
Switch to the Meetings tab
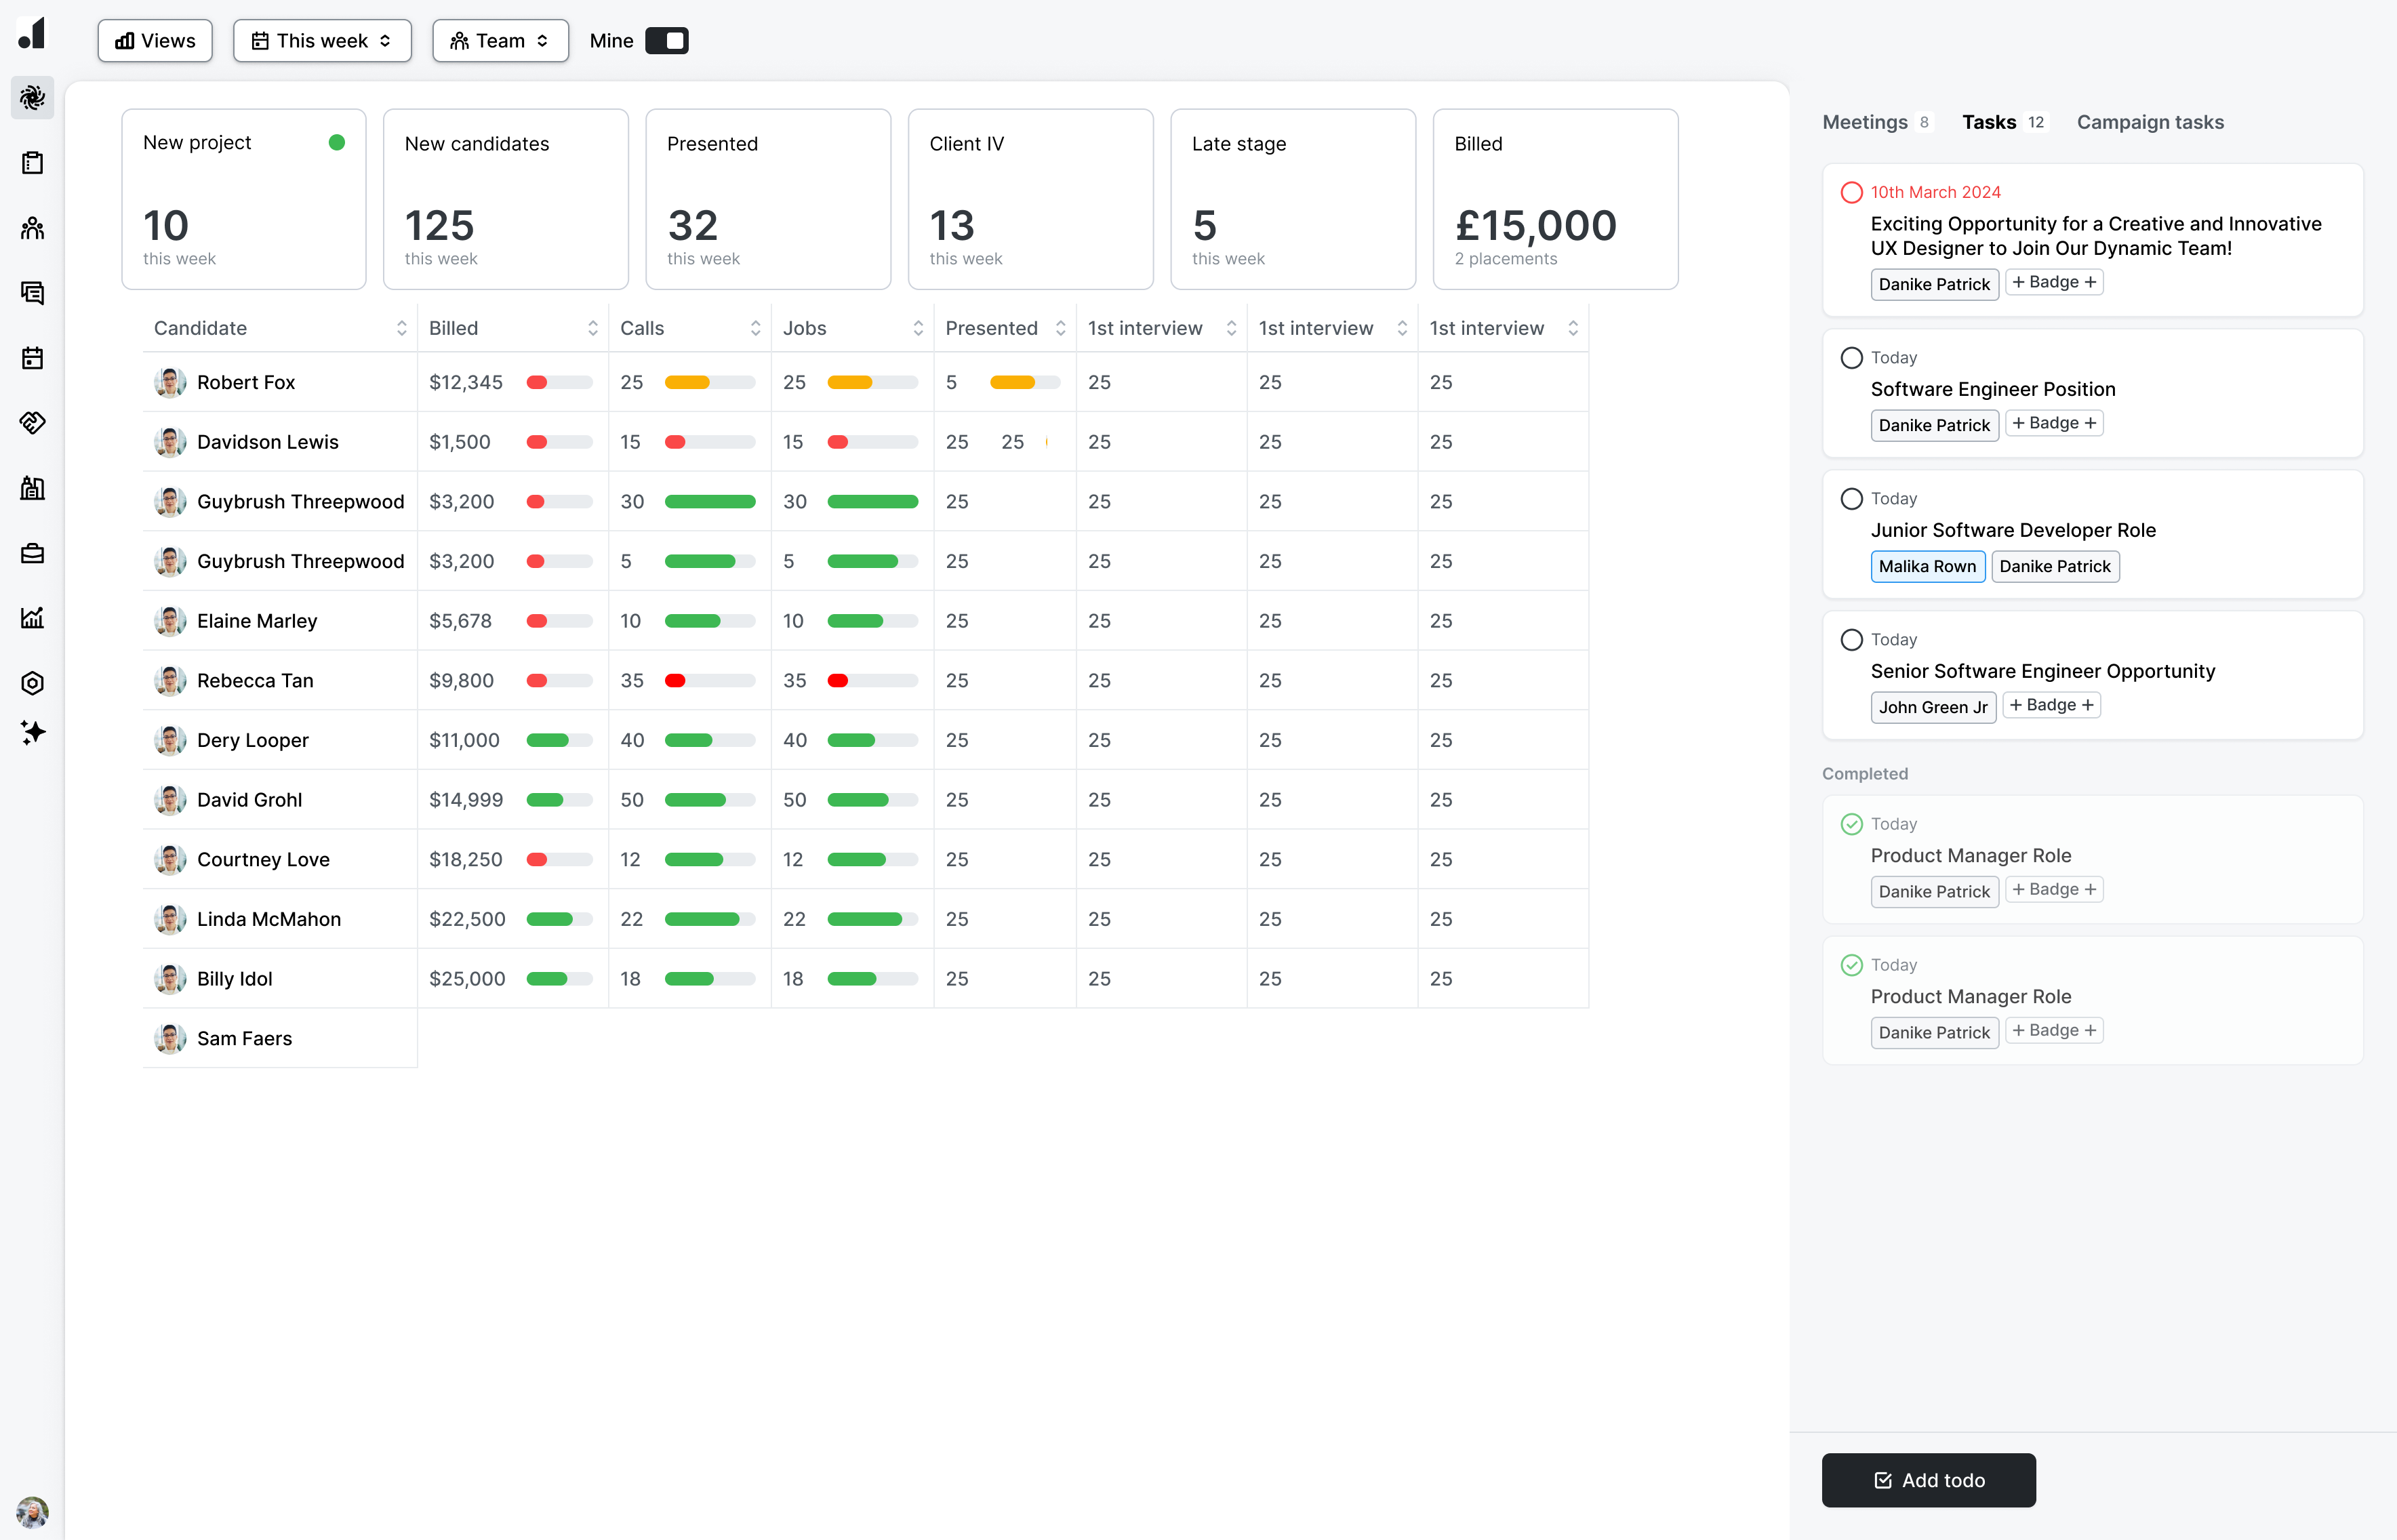[1865, 122]
